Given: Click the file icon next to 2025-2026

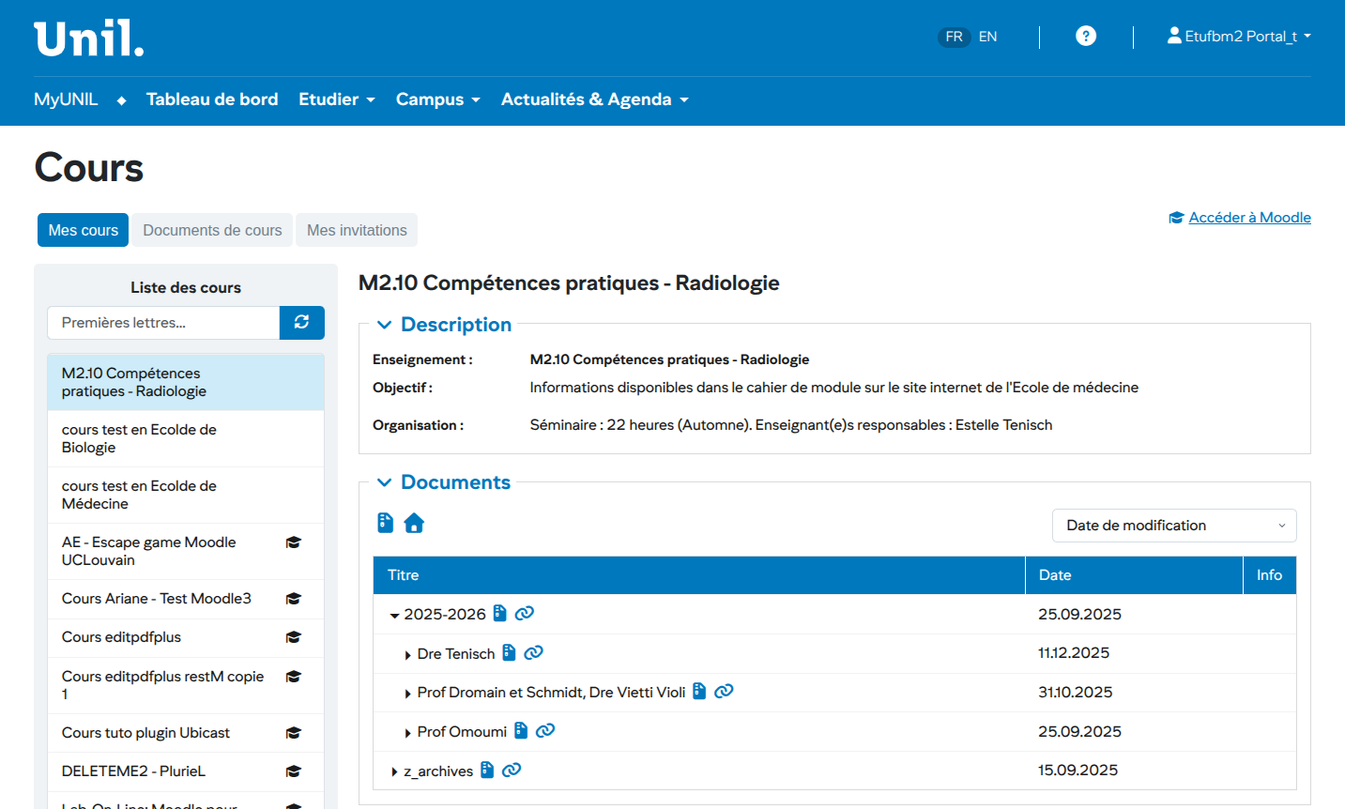Looking at the screenshot, I should pos(499,613).
